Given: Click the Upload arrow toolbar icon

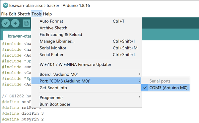Looking at the screenshot, I should [x=15, y=23].
